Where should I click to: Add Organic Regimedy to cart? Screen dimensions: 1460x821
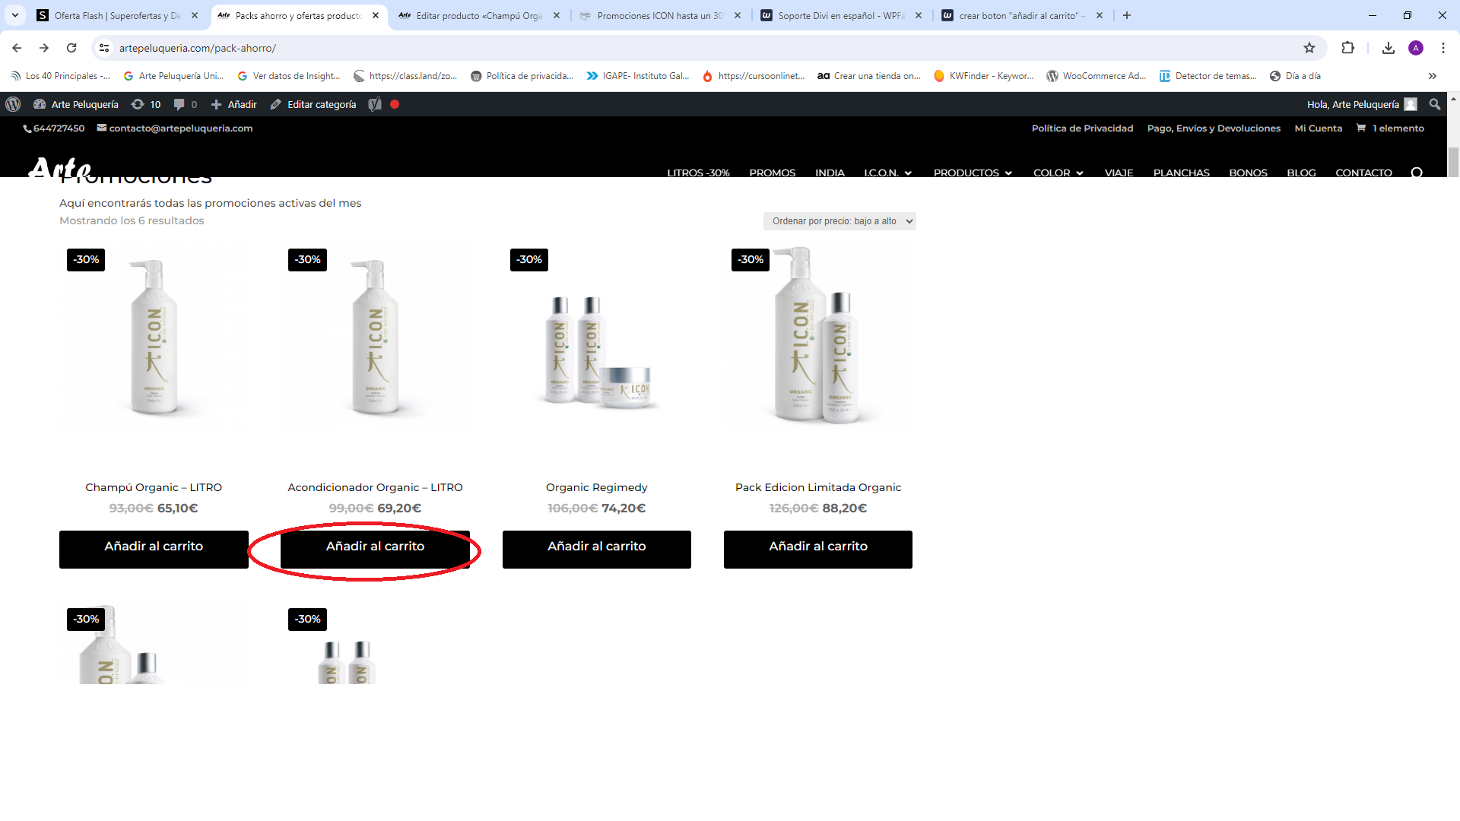point(597,549)
